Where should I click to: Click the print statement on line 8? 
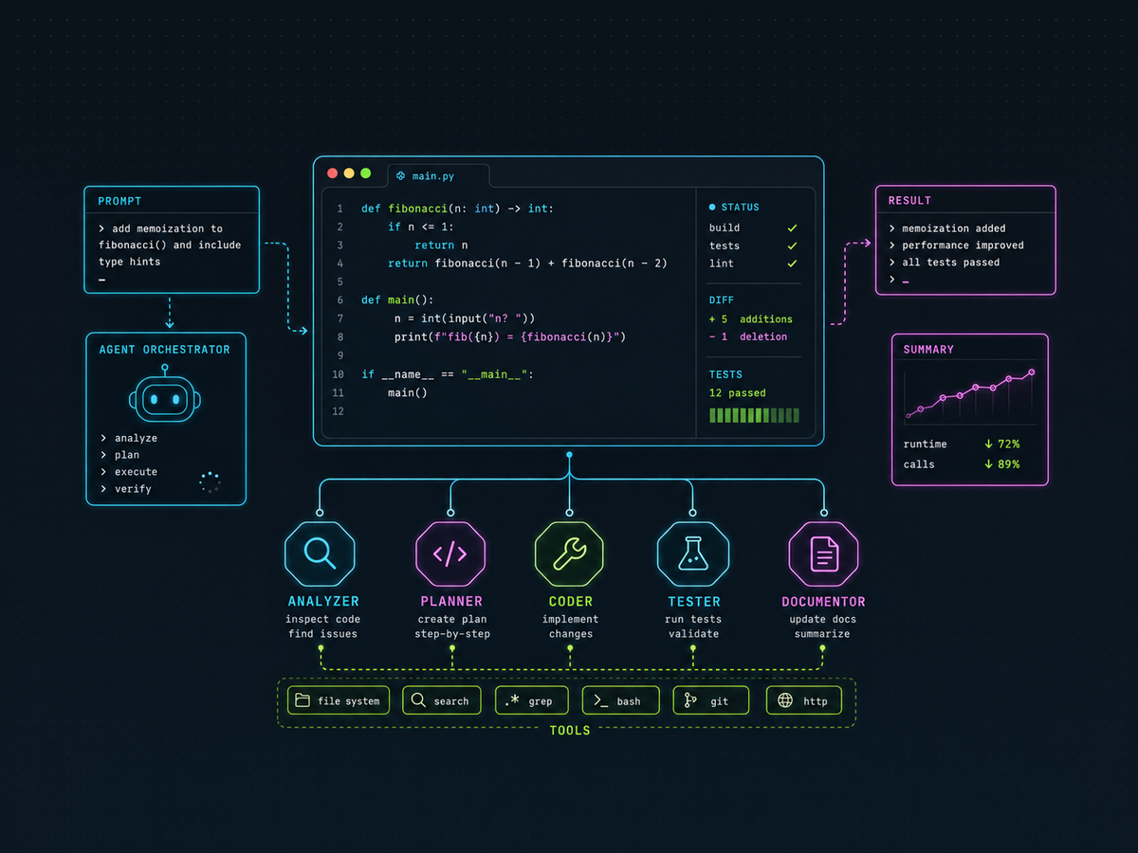(x=511, y=337)
